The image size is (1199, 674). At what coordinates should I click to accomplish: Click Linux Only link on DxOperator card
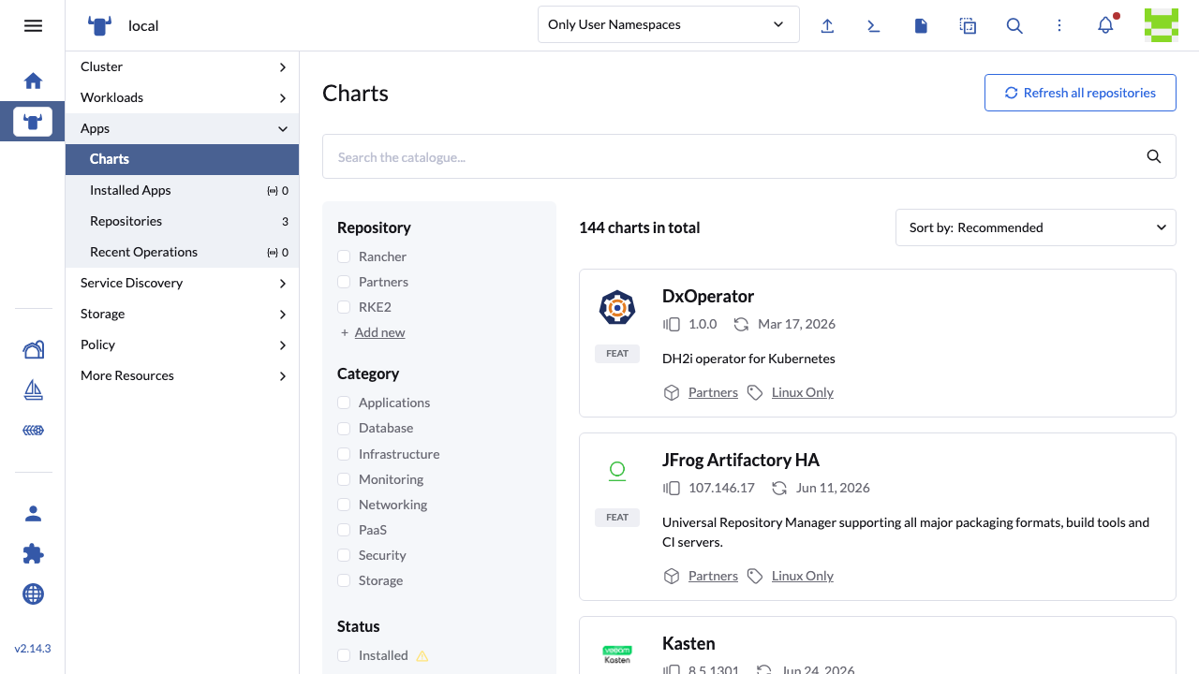[x=803, y=392]
